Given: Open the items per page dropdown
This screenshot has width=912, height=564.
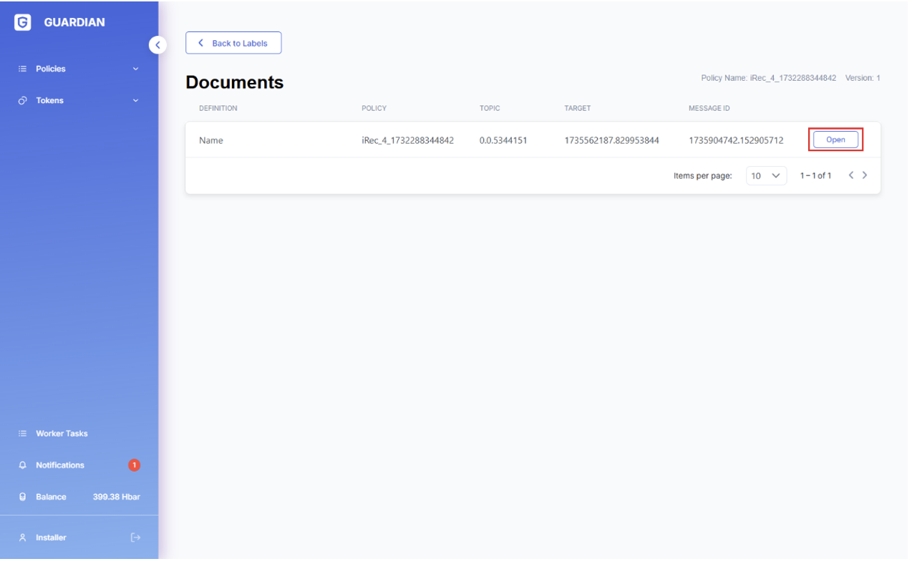Looking at the screenshot, I should (x=766, y=176).
